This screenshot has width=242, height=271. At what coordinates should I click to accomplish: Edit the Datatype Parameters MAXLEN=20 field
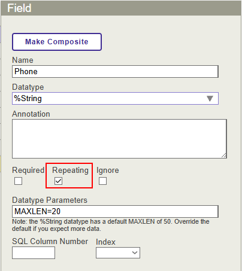[115, 211]
